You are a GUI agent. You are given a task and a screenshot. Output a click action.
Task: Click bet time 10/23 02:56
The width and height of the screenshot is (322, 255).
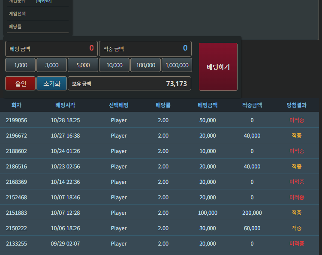(x=65, y=166)
